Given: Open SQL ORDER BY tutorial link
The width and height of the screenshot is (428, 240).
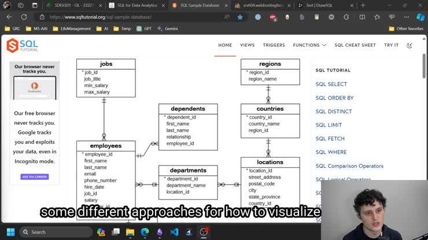Looking at the screenshot, I should click(334, 98).
